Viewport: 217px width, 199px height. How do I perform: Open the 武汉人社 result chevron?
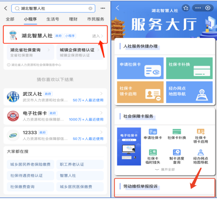tap(101, 94)
